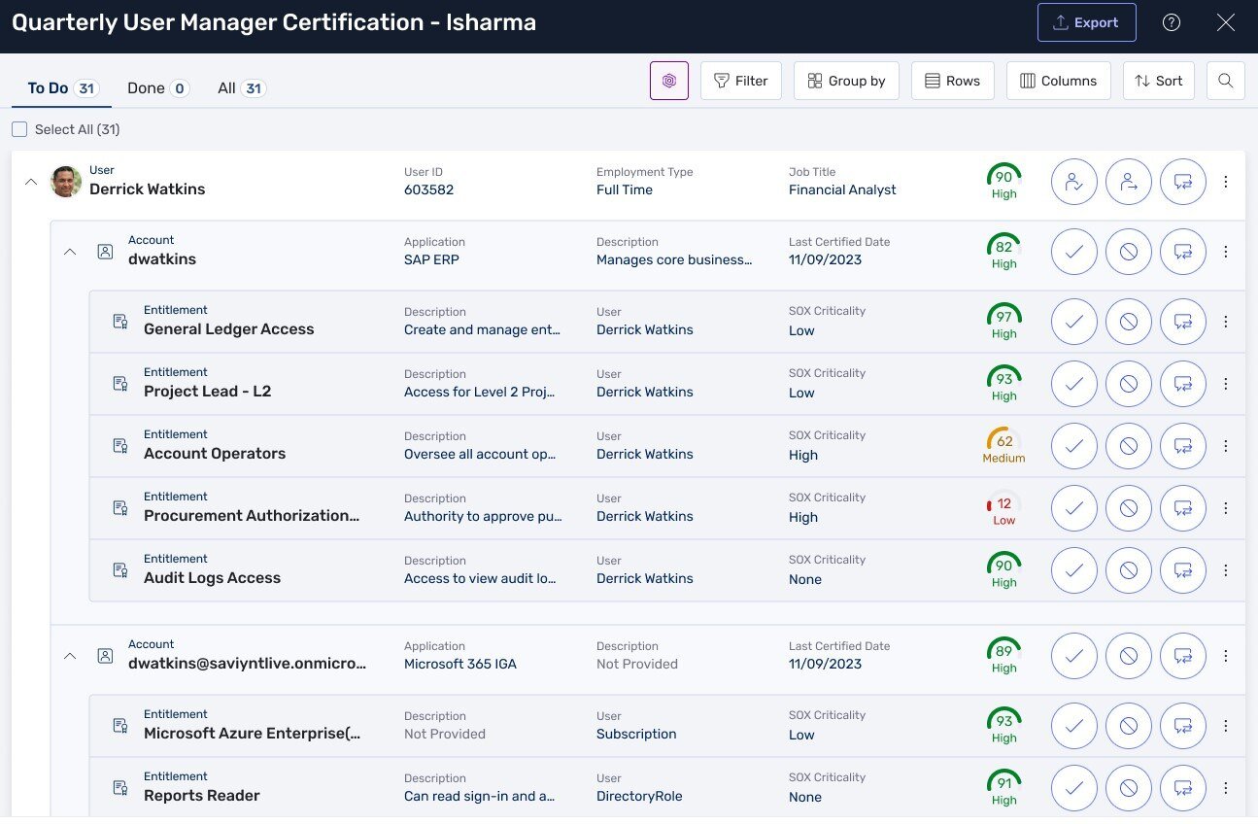Revoke the Audit Logs Access entitlement
The height and width of the screenshot is (824, 1258).
[x=1129, y=569]
